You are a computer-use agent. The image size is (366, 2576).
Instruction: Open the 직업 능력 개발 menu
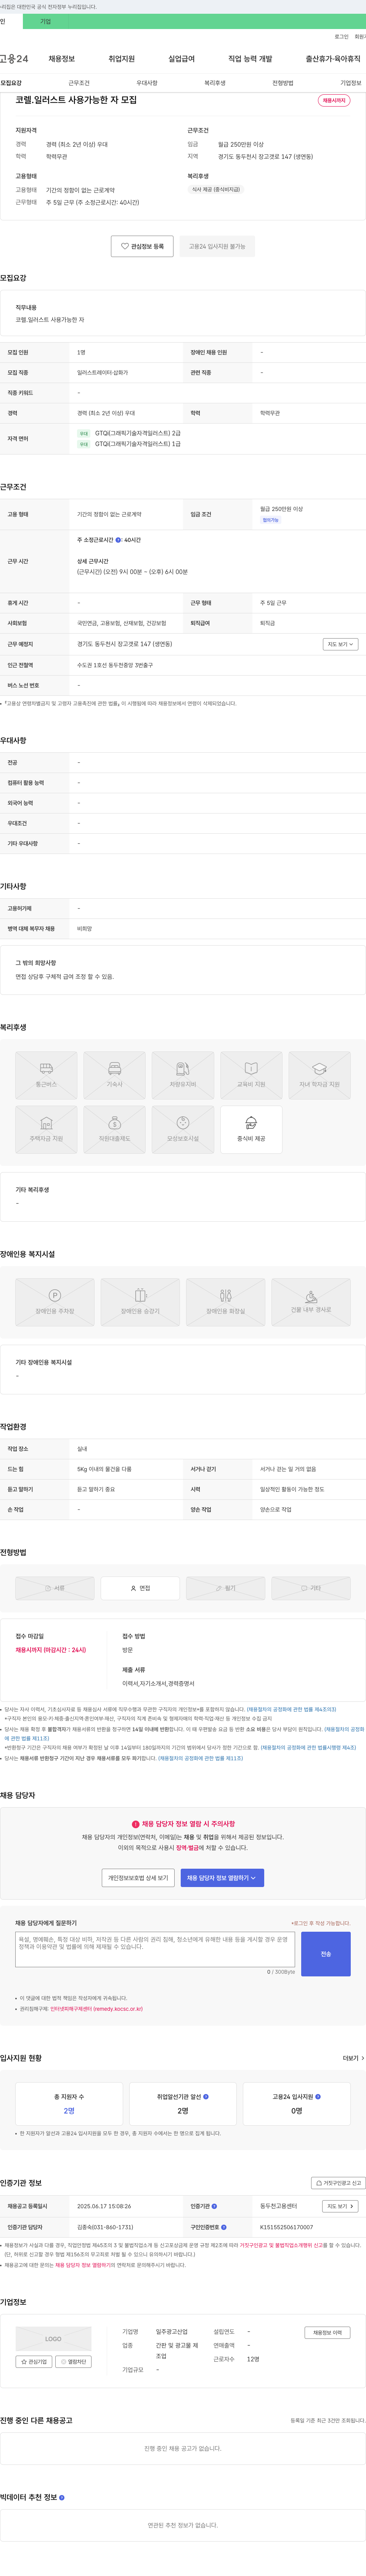[x=250, y=59]
